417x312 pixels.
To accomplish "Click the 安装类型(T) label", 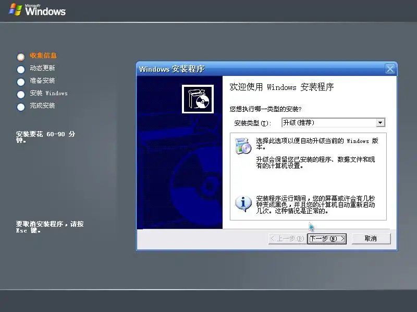I will pos(252,123).
